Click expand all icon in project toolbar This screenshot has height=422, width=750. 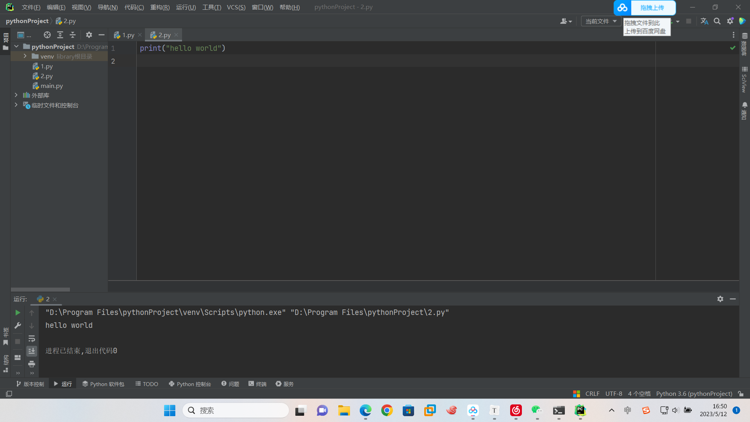[x=60, y=35]
